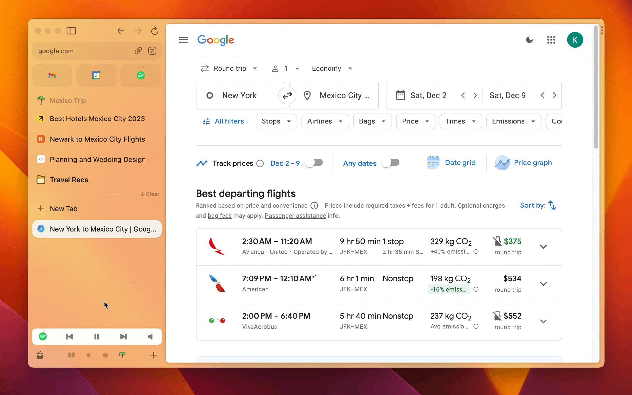The image size is (632, 395).
Task: Follow the bag fees link
Action: tap(220, 216)
